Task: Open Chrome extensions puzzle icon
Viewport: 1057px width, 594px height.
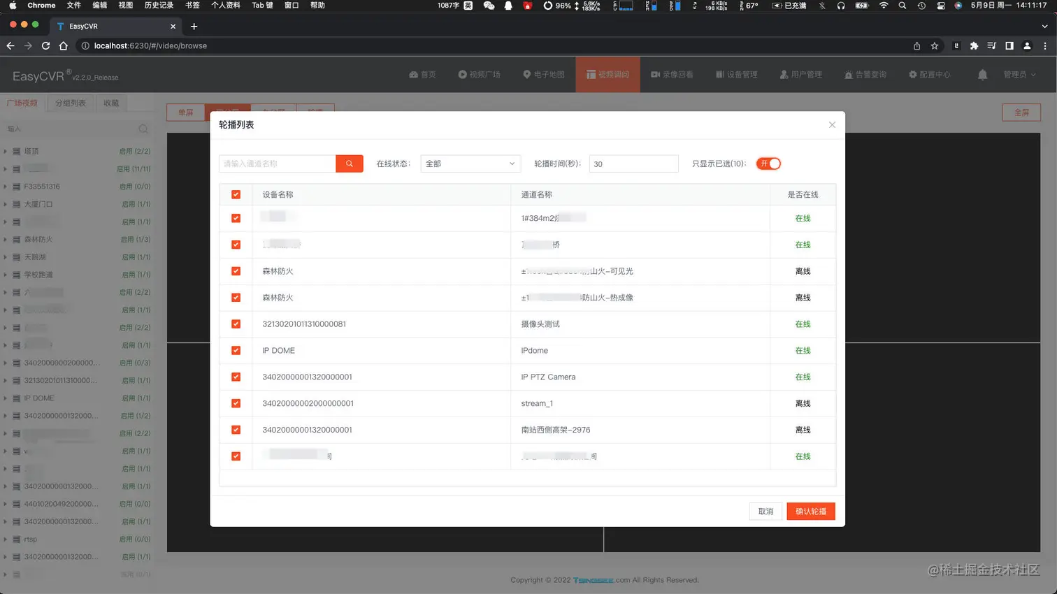Action: (974, 46)
